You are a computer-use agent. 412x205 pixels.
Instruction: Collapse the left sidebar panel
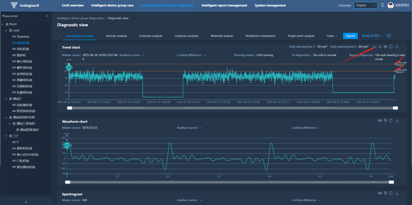26,202
